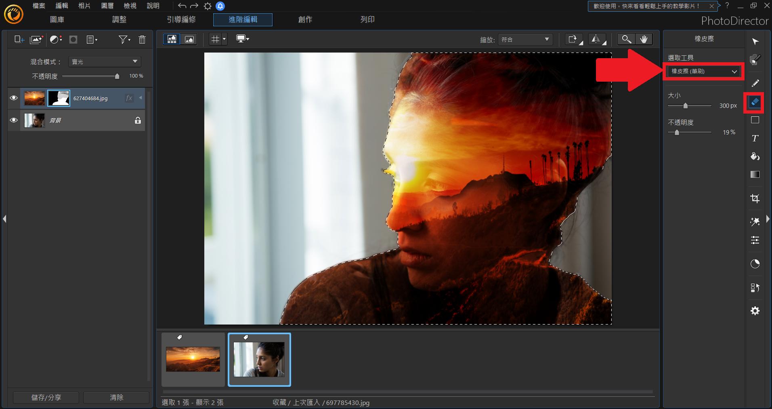Viewport: 772px width, 409px height.
Task: Adjust the eraser 大小 size slider
Action: [685, 106]
